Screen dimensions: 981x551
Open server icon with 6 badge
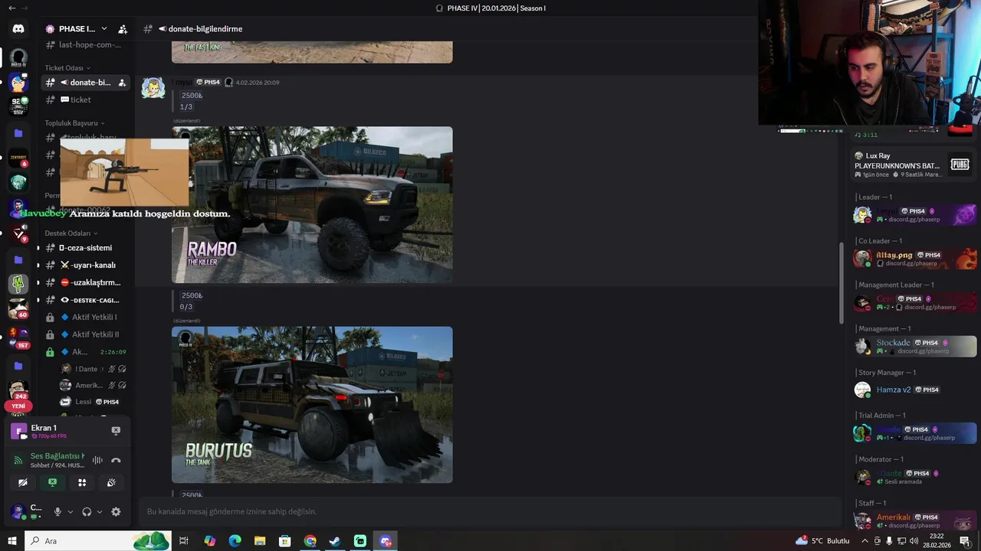coord(18,158)
